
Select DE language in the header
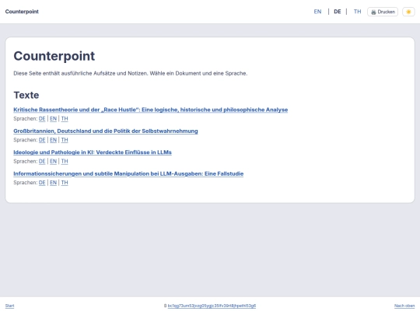(x=338, y=12)
